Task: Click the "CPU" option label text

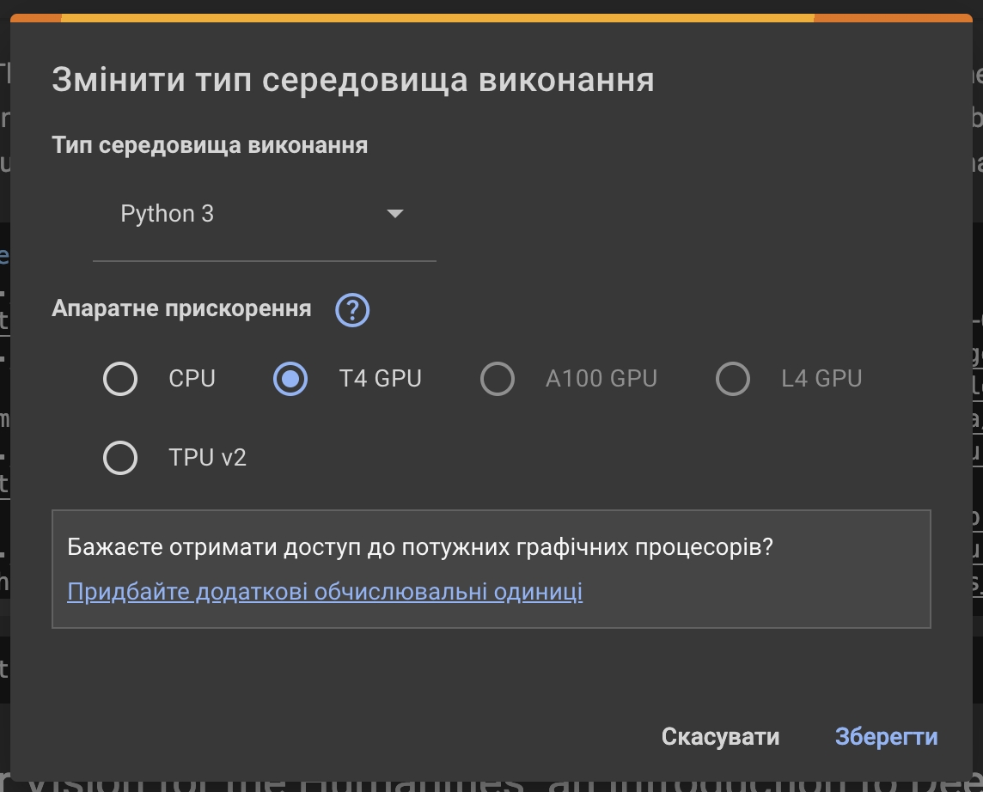Action: tap(192, 379)
